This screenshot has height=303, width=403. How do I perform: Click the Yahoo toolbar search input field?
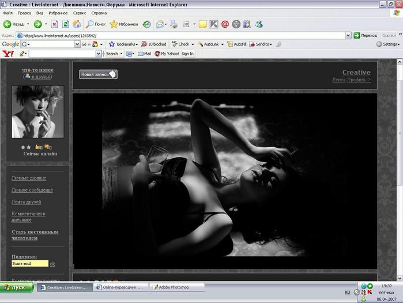click(62, 54)
